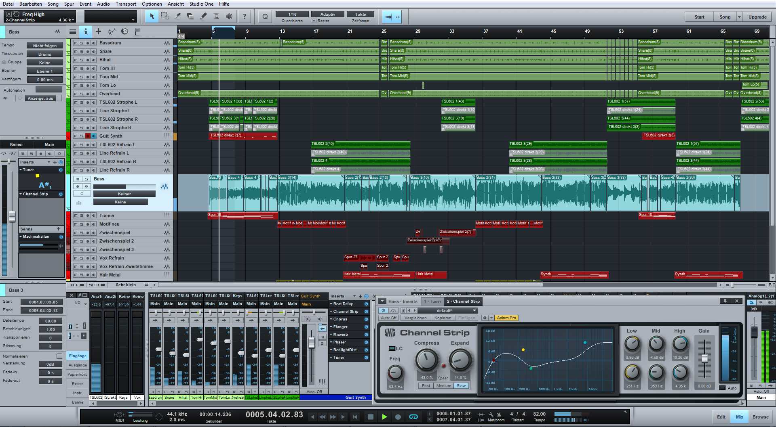
Task: Pin the Channel Strip plugin window
Action: [725, 301]
